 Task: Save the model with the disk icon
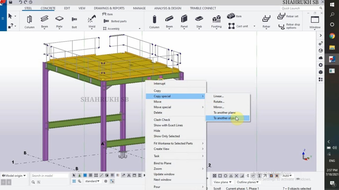pos(11,2)
